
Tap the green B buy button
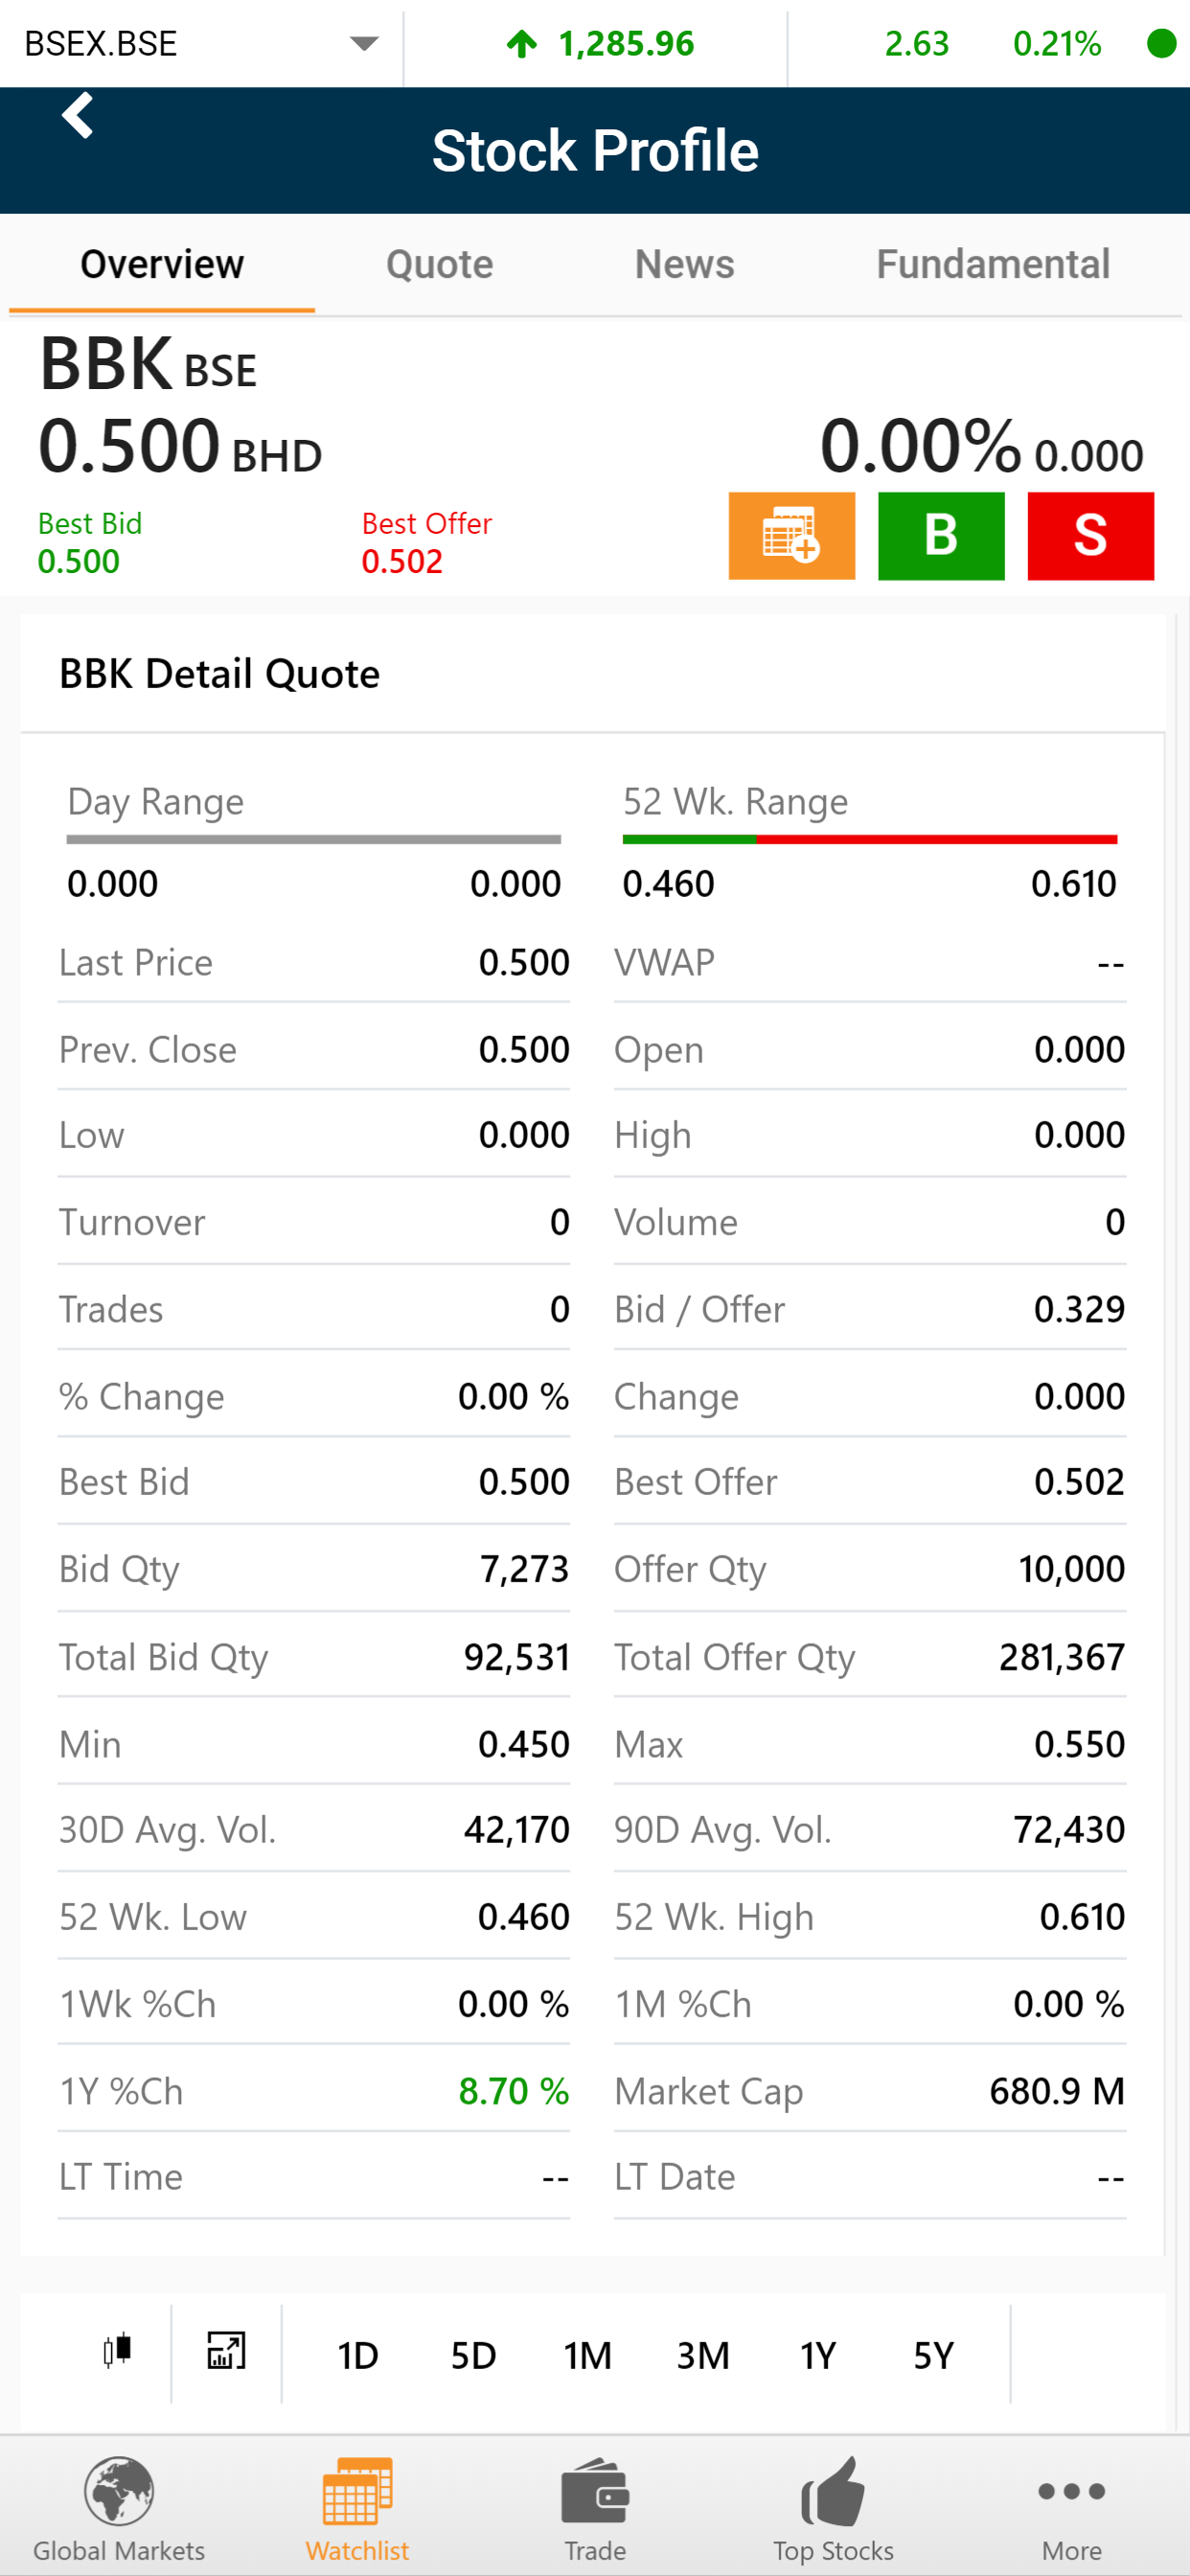coord(941,536)
